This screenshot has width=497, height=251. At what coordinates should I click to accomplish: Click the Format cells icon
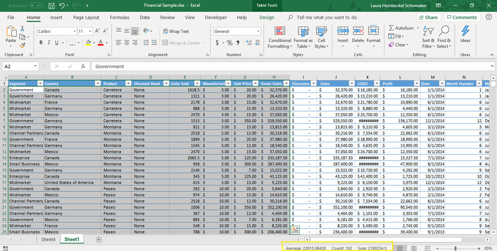(x=373, y=31)
